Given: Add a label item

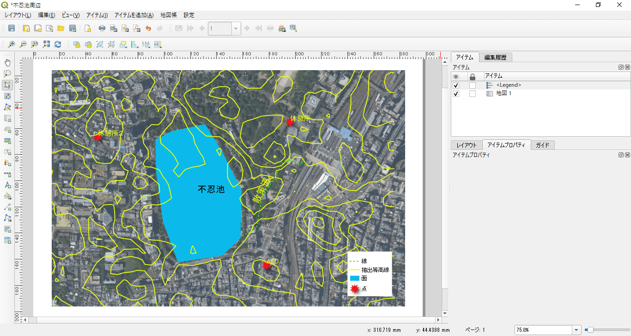Looking at the screenshot, I should [x=7, y=151].
